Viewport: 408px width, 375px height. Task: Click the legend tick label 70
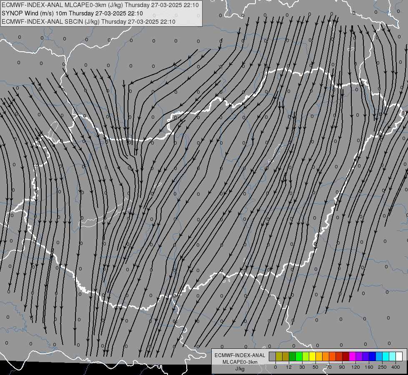(329, 367)
